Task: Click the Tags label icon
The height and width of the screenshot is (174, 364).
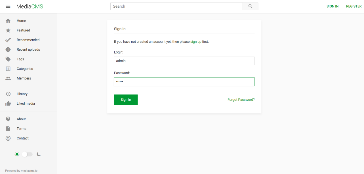Action: (x=8, y=59)
